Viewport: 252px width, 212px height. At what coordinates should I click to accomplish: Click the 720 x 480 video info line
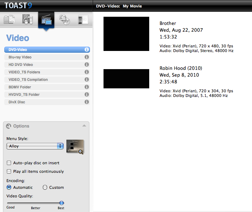point(196,46)
